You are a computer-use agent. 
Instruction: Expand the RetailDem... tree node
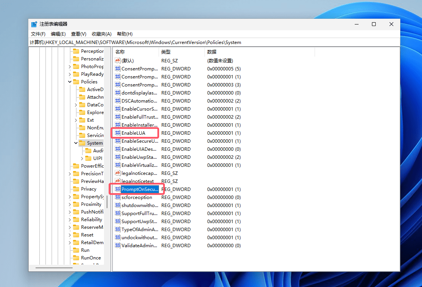[70, 243]
